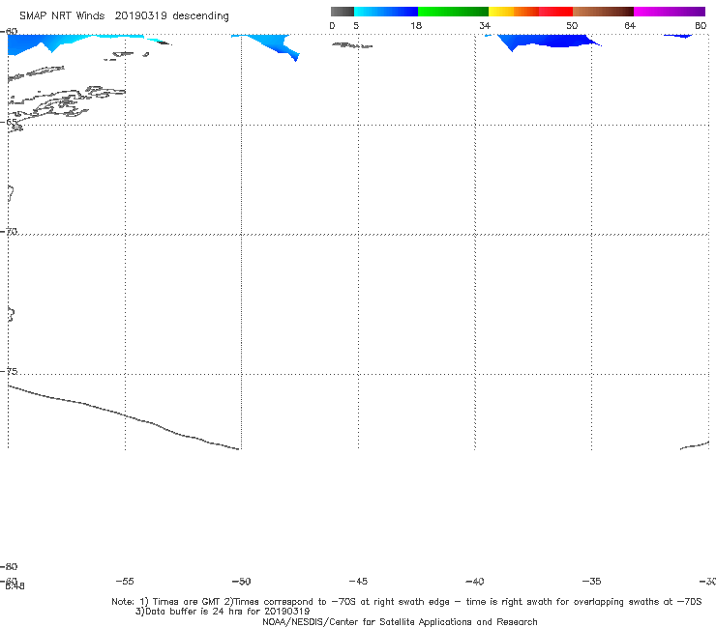This screenshot has height=628, width=716.
Task: Click the small island outline near -45 longitude
Action: pos(351,45)
